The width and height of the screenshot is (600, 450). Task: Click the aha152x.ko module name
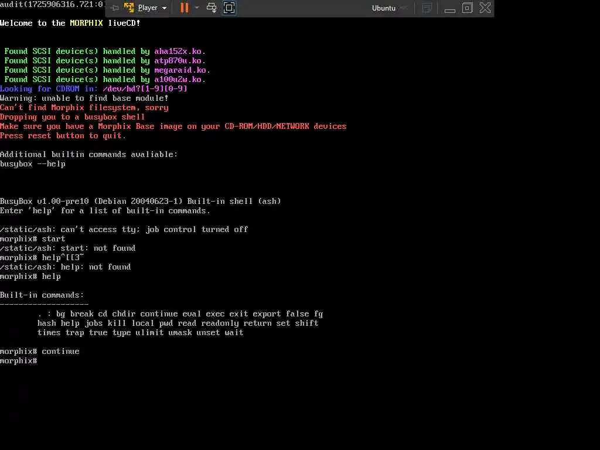178,52
